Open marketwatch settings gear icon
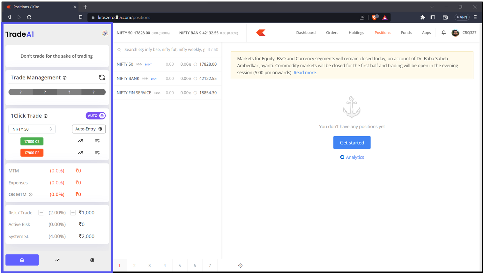484x273 pixels. click(240, 265)
